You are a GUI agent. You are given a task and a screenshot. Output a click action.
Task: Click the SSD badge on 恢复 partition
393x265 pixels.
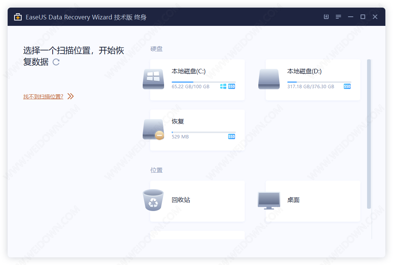pos(232,136)
